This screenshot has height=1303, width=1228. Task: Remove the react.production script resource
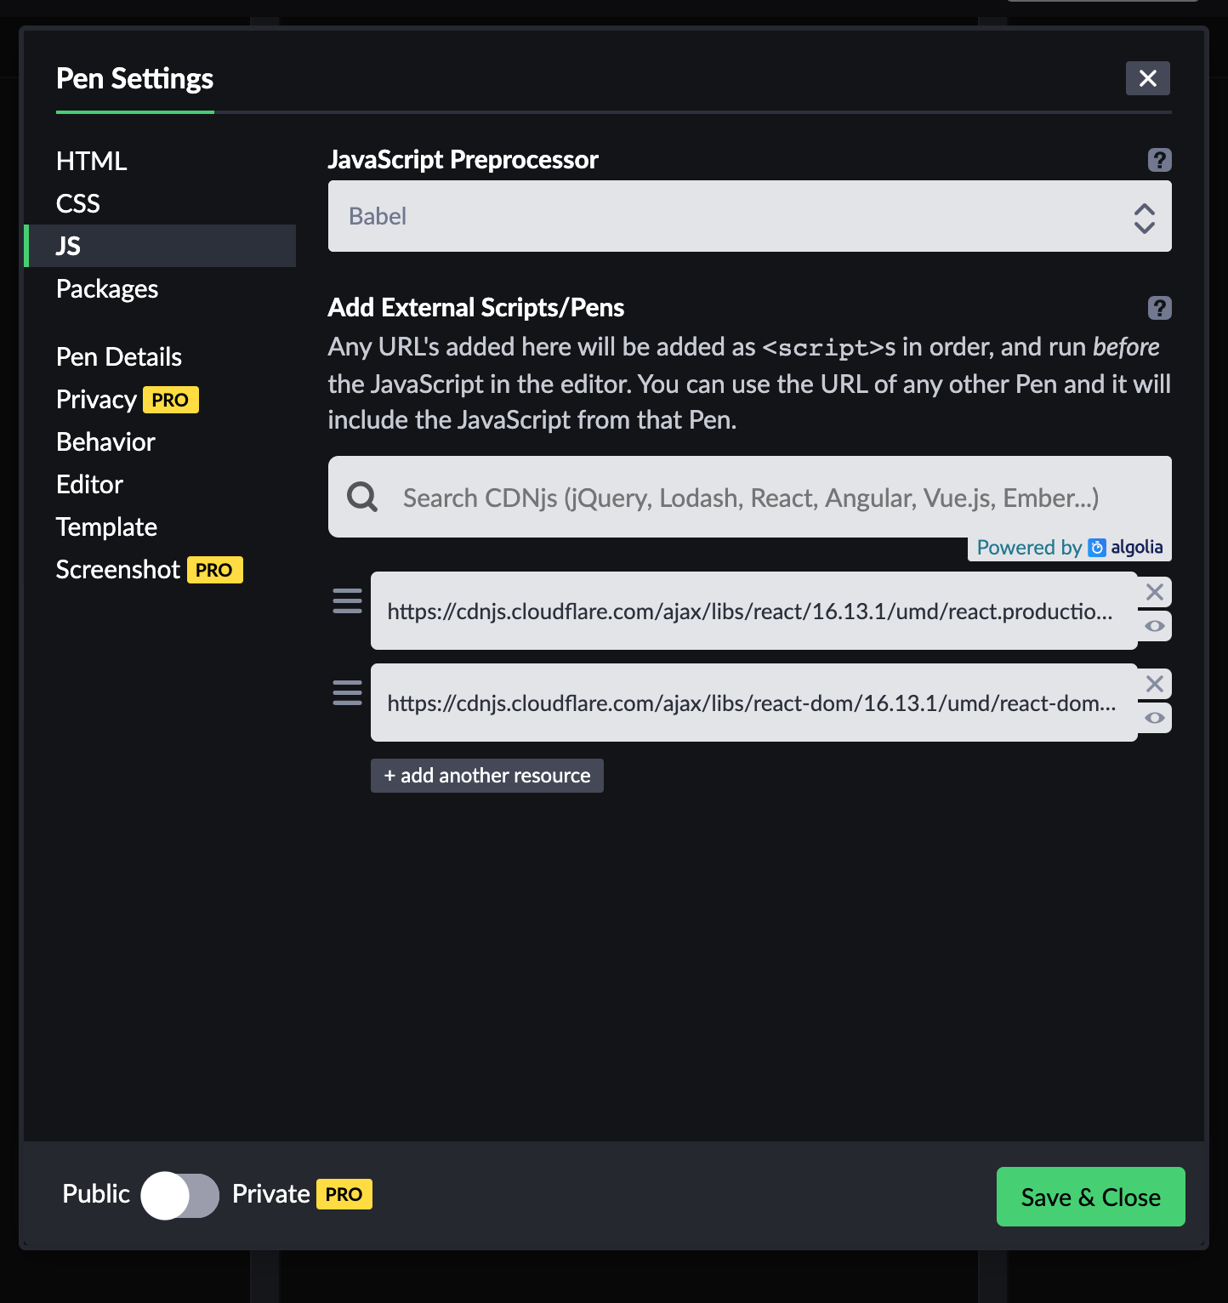pos(1154,592)
